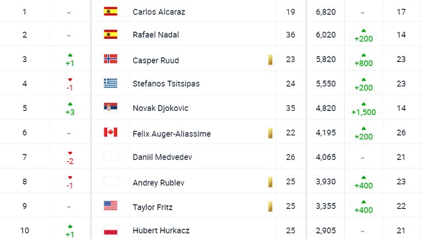This screenshot has width=423, height=239.
Task: Click the gold badge in Taylor Fritz's row
Action: point(270,207)
